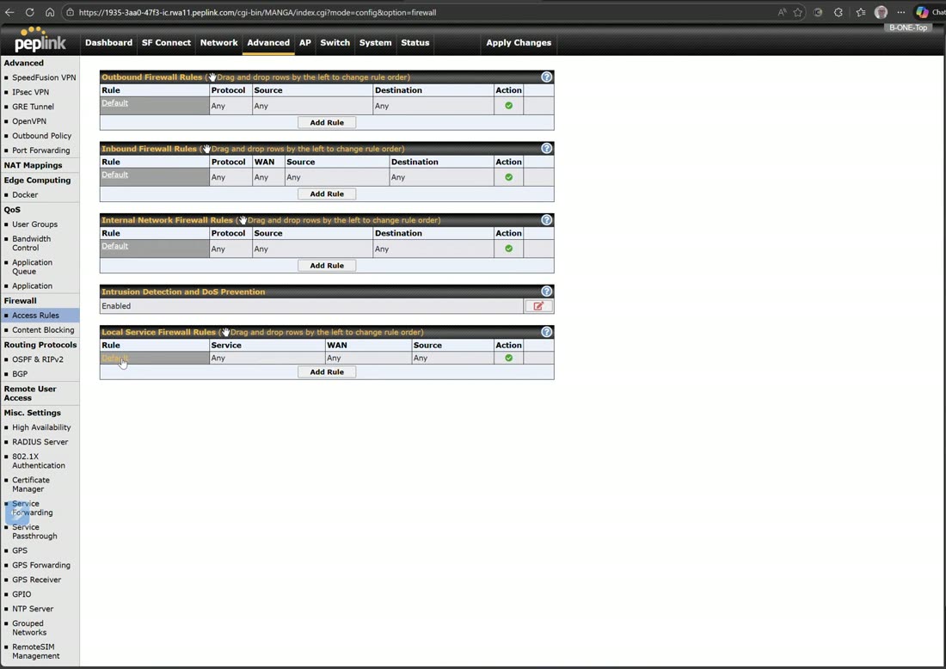The image size is (946, 669).
Task: Click Inbound default rule green allow icon
Action: (x=508, y=177)
